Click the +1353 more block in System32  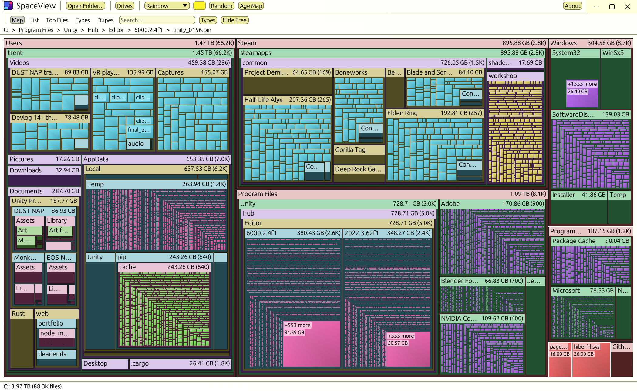(582, 93)
